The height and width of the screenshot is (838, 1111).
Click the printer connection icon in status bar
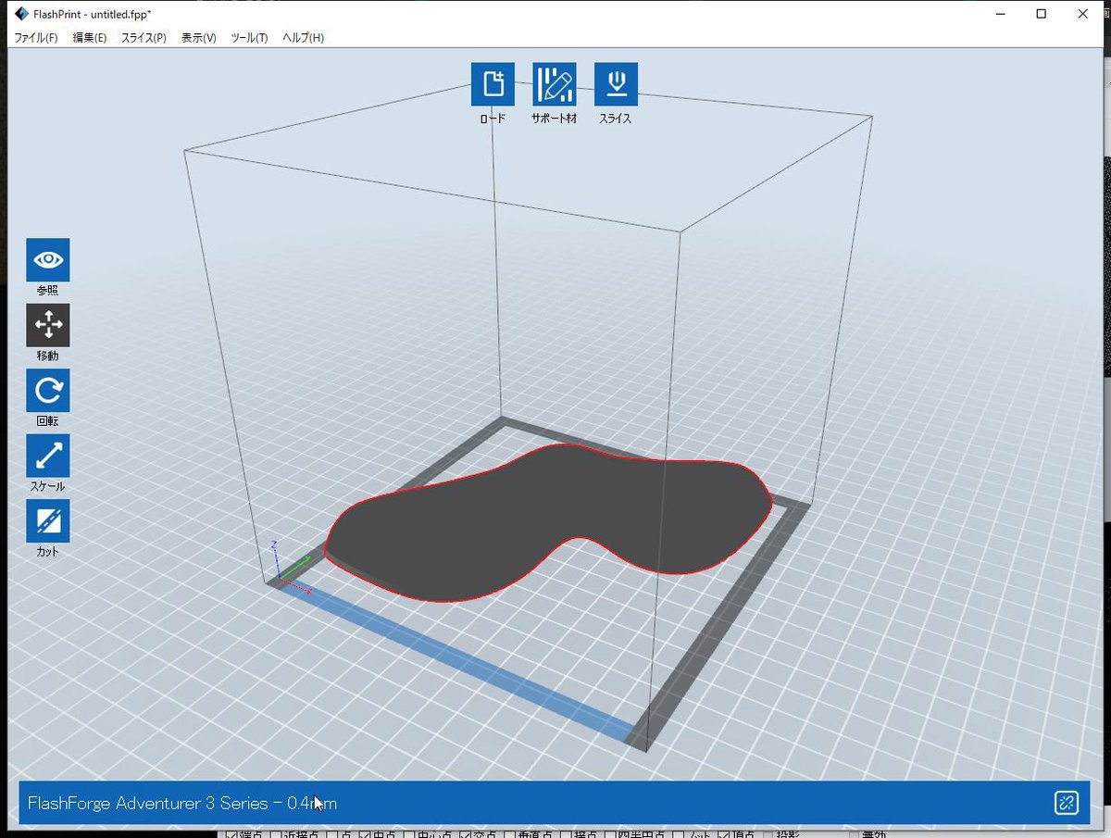[x=1066, y=803]
